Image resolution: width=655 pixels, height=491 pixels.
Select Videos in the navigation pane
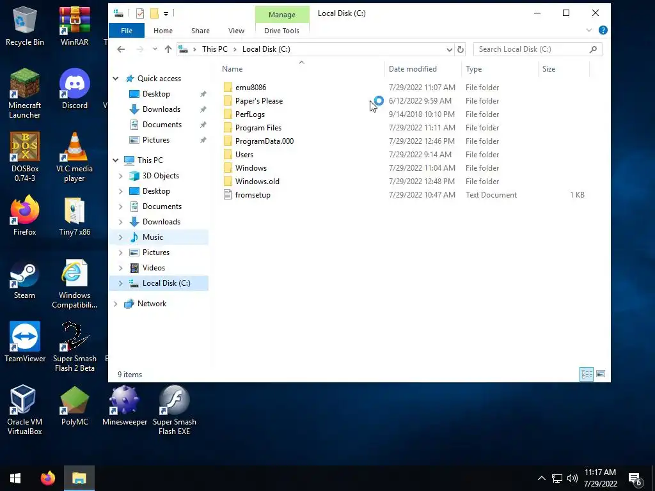point(154,268)
